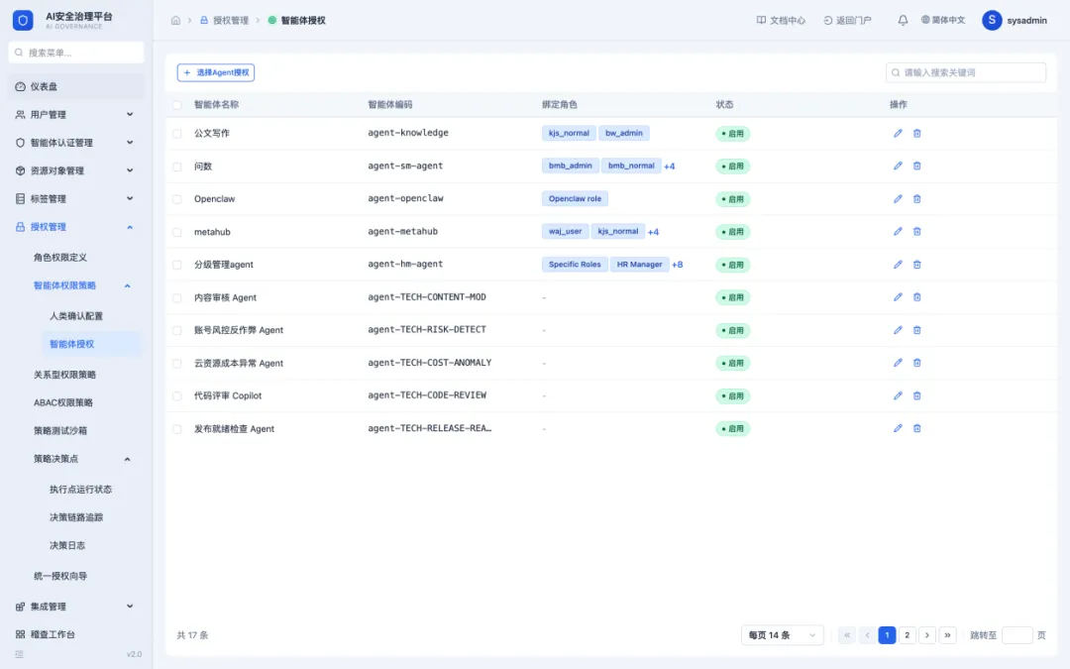Delete the Openclaw agent row

pyautogui.click(x=916, y=198)
